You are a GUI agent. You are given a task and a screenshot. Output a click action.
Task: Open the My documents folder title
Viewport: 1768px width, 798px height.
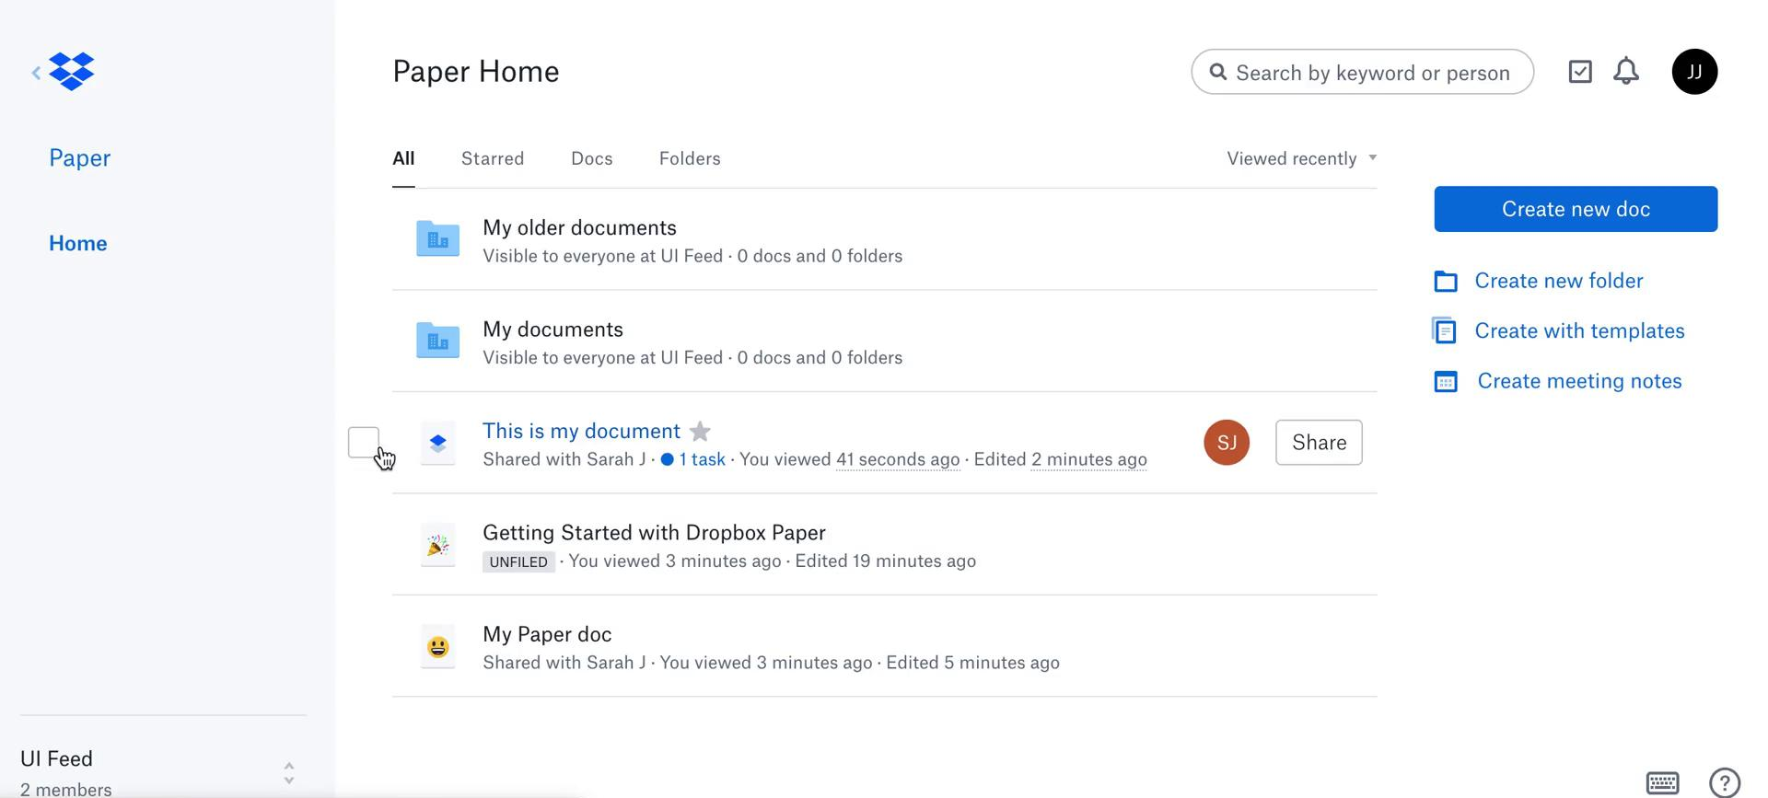[x=552, y=330]
